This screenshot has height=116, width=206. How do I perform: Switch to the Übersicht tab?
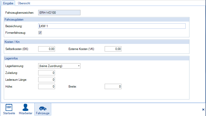(24, 3)
